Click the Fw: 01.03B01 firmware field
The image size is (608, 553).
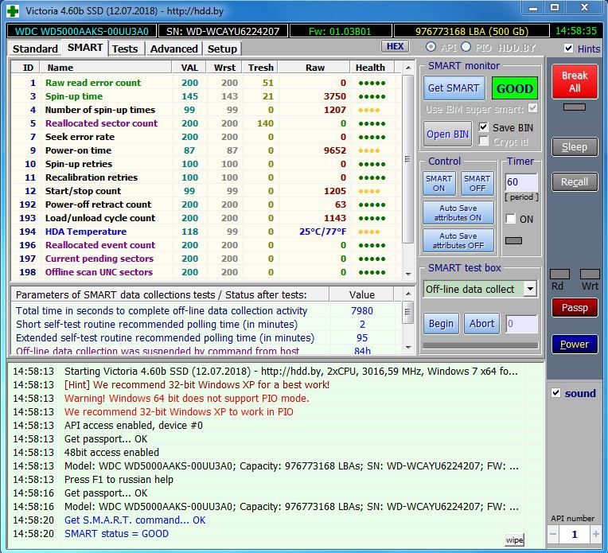pos(340,31)
